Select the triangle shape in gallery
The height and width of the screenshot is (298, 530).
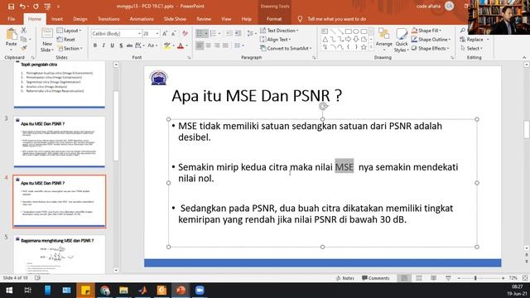coord(325,40)
